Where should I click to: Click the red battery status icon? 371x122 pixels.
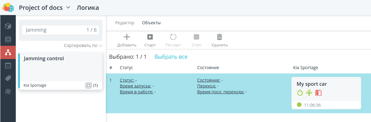point(318,92)
